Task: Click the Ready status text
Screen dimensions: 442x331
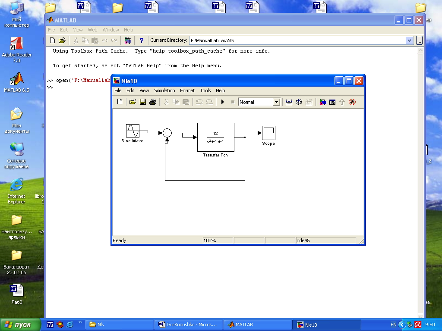Action: click(x=120, y=240)
